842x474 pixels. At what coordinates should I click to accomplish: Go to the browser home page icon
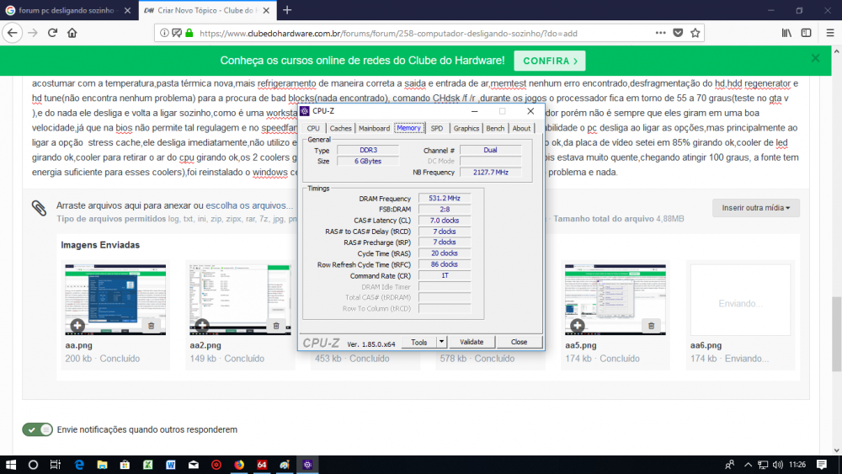(x=72, y=33)
